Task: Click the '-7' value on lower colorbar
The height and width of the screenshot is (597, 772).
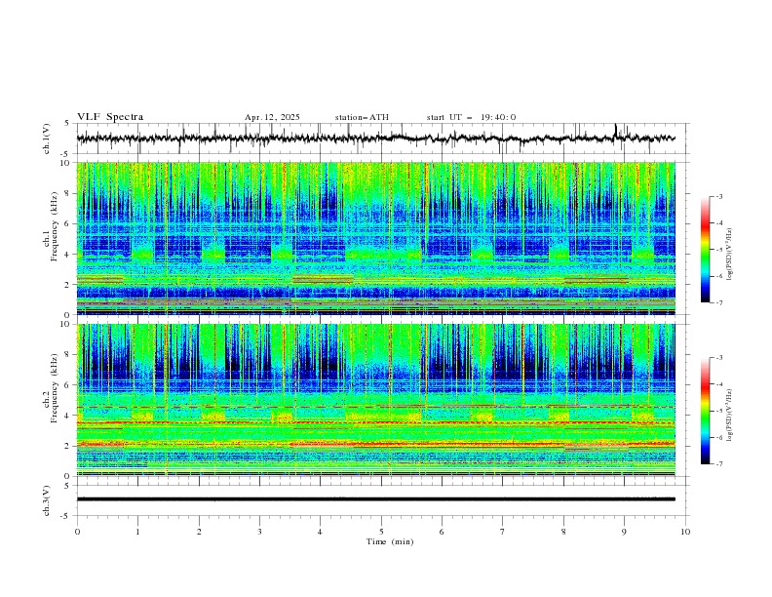Action: tap(718, 463)
